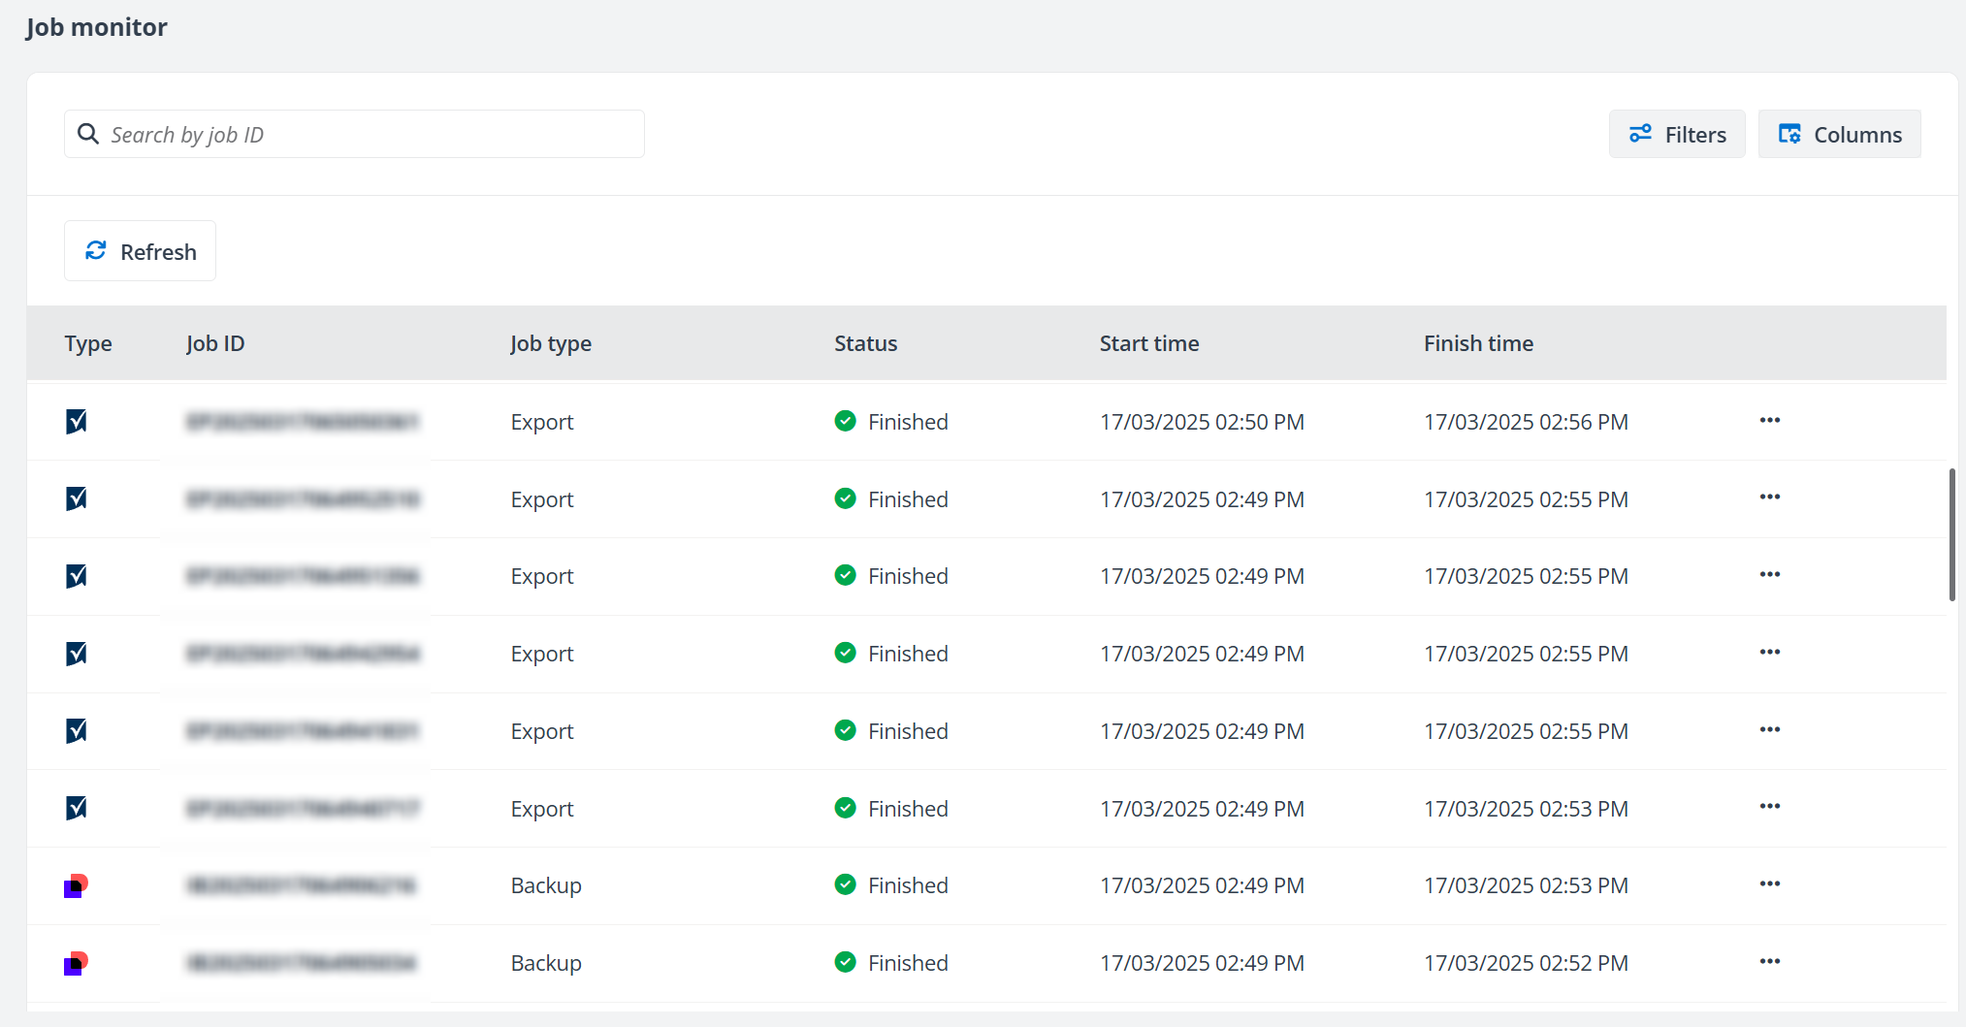Open the Columns settings

(1839, 134)
